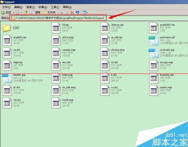
Task: Click the 'Color' folder name text
Action: point(16,28)
